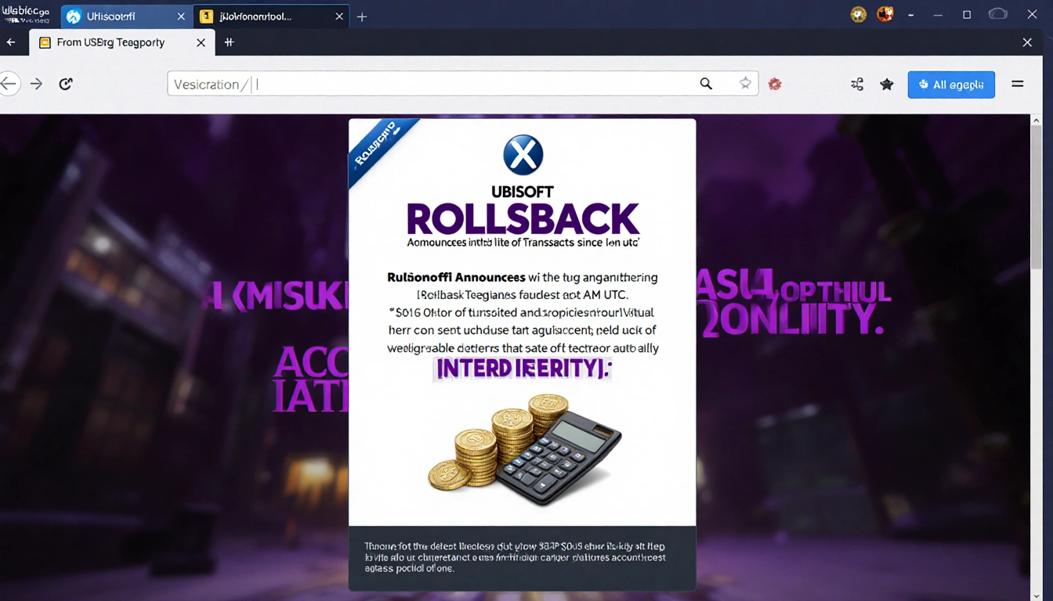Click the gold profile avatar in the title bar
1053x601 pixels.
click(858, 14)
